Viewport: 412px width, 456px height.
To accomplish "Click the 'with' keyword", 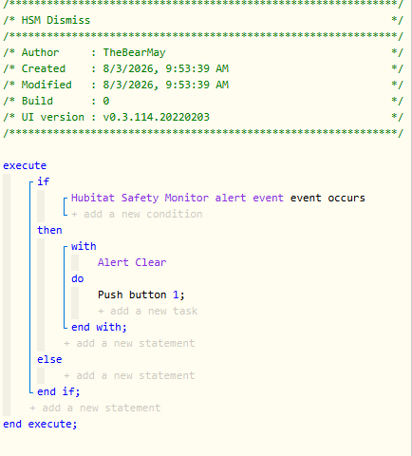I will click(84, 246).
